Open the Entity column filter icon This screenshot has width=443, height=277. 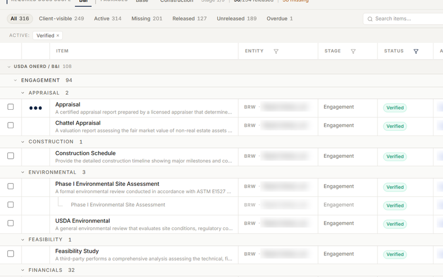pyautogui.click(x=276, y=51)
